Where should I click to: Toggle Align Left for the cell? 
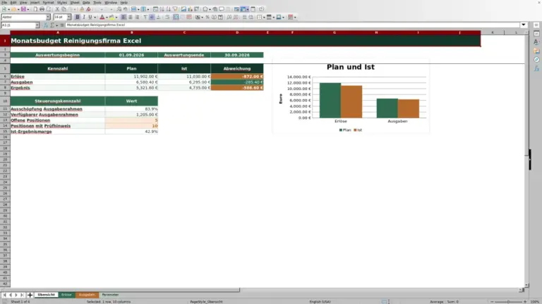(x=124, y=17)
